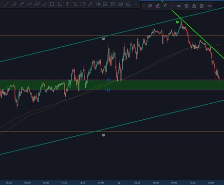Select the green zone's lower anchor handle
This screenshot has height=185, width=224.
[108, 90]
